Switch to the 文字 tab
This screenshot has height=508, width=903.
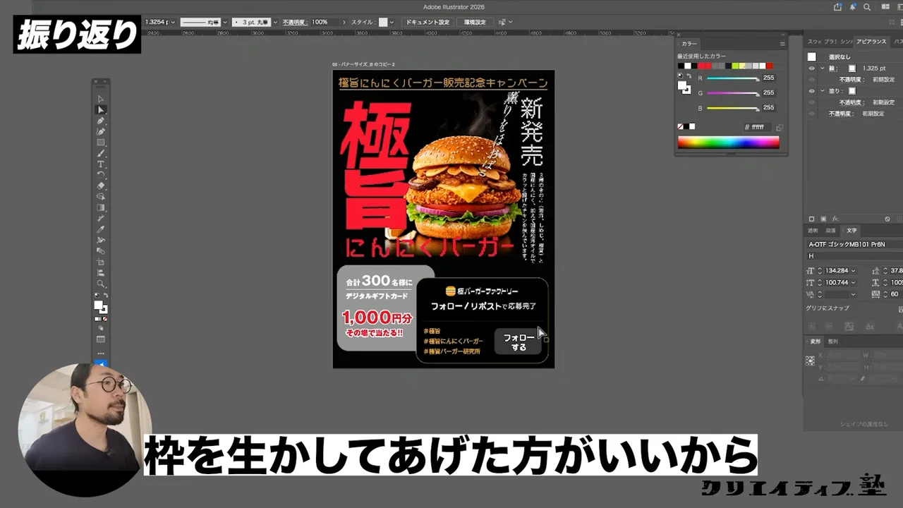tap(852, 231)
